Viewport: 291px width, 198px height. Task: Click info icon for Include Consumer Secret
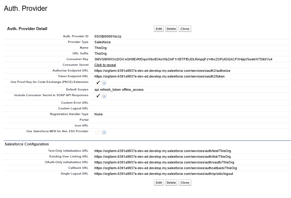click(x=104, y=96)
